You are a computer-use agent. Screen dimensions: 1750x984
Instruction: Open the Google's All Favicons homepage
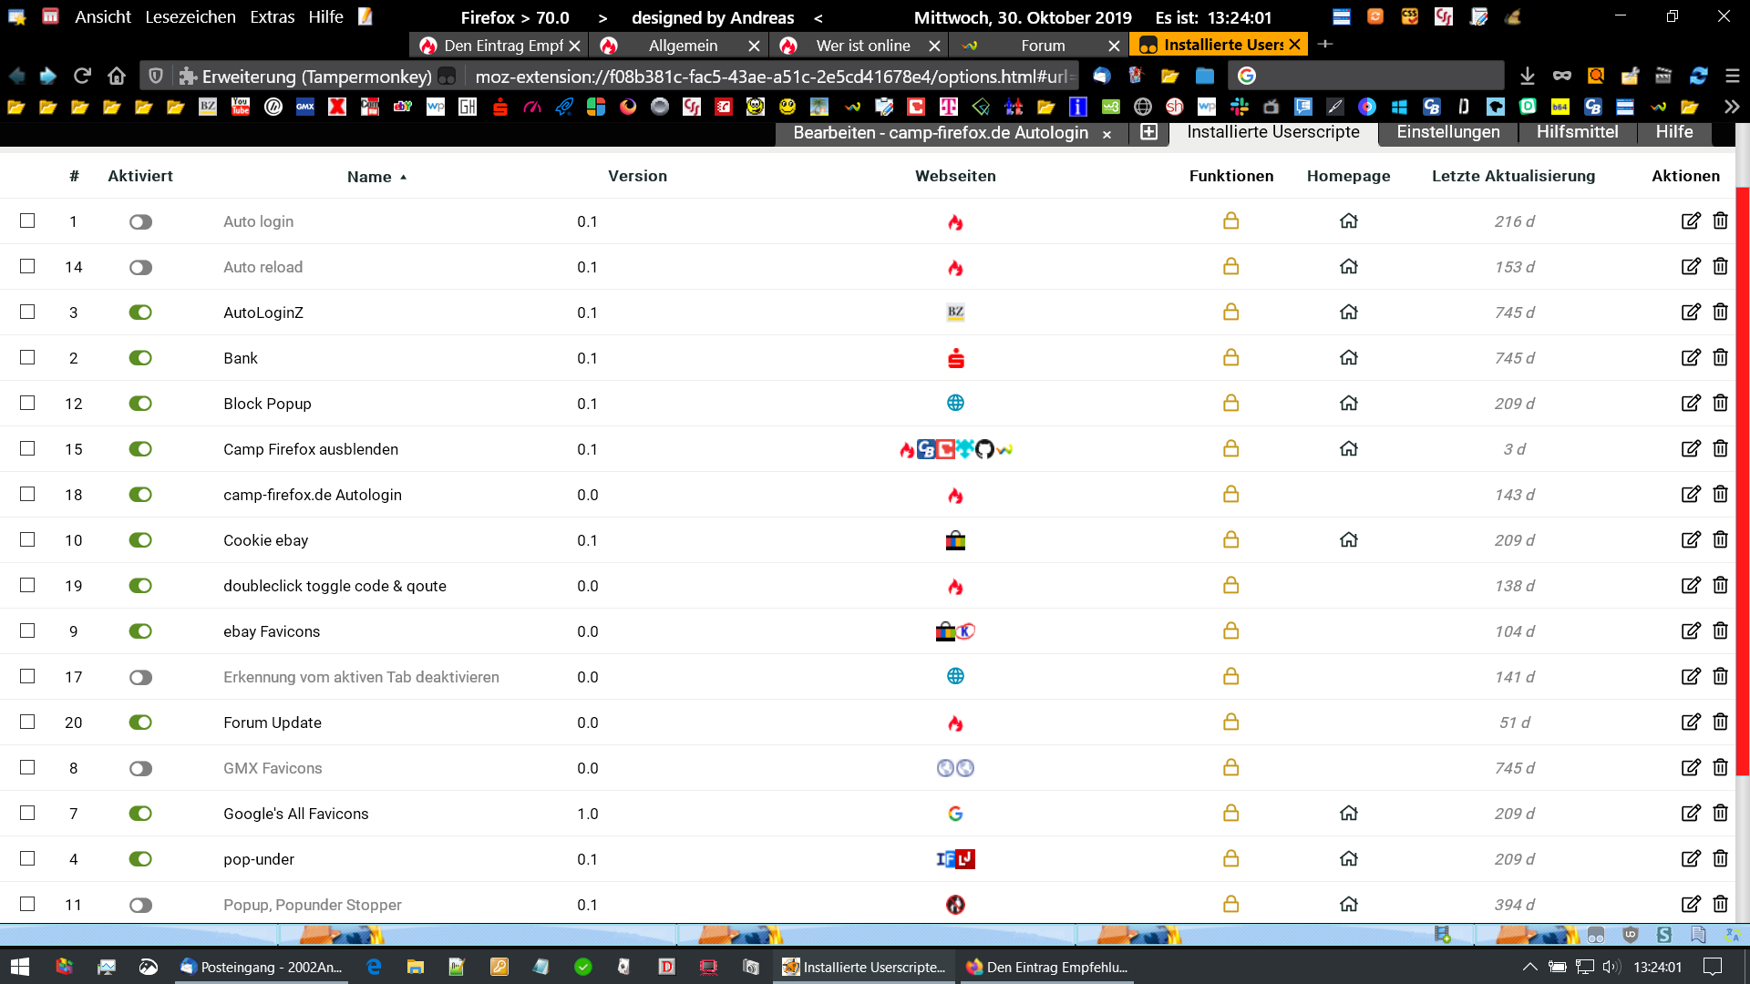[x=1348, y=813]
